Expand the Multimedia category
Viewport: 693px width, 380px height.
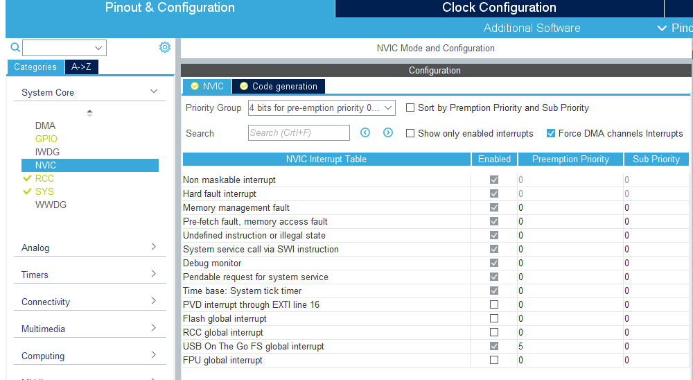[154, 328]
